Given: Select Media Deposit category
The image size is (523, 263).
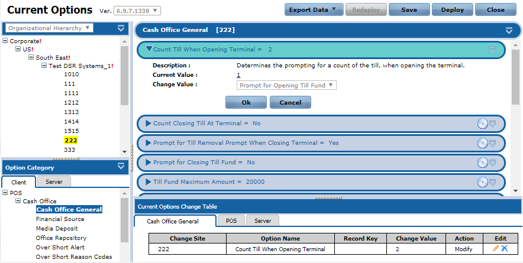Looking at the screenshot, I should (x=57, y=228).
